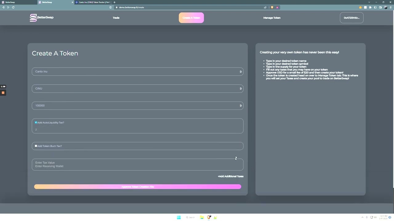Open the white square extension icon
The width and height of the screenshot is (394, 221).
365,7
